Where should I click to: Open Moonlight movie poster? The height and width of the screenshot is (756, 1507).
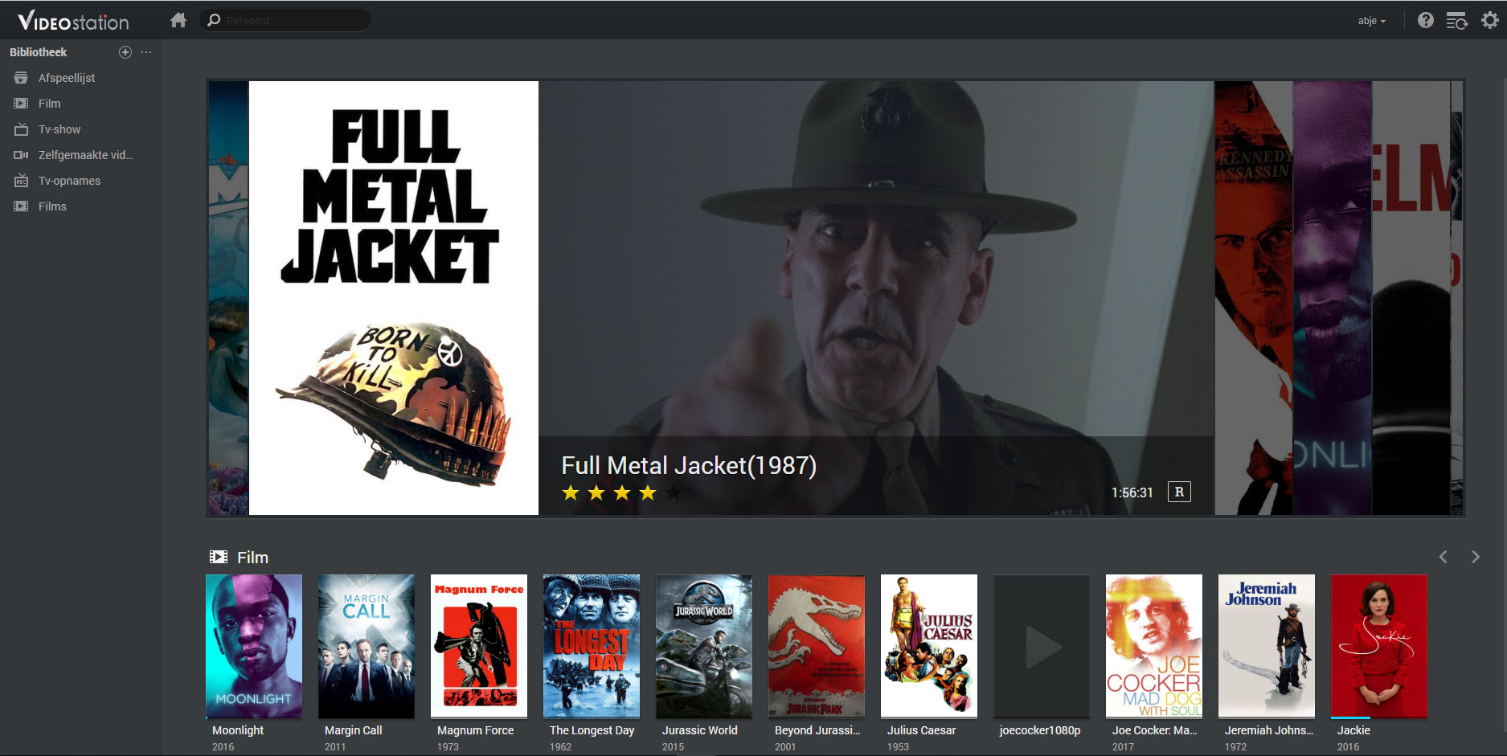tap(254, 646)
